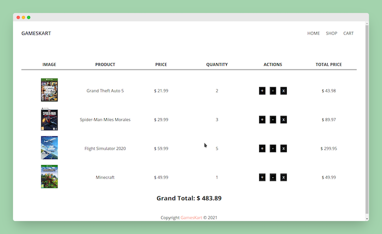Click the $ 43.98 total price
Screen dimensions: 382x234
coord(329,91)
